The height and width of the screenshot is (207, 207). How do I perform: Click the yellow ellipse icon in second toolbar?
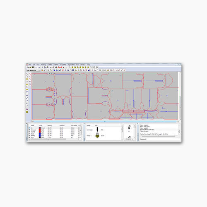(x=108, y=70)
